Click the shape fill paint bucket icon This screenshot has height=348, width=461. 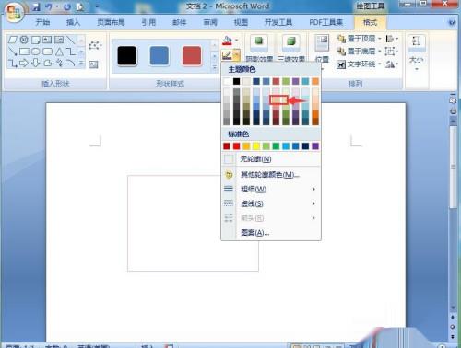click(x=227, y=41)
